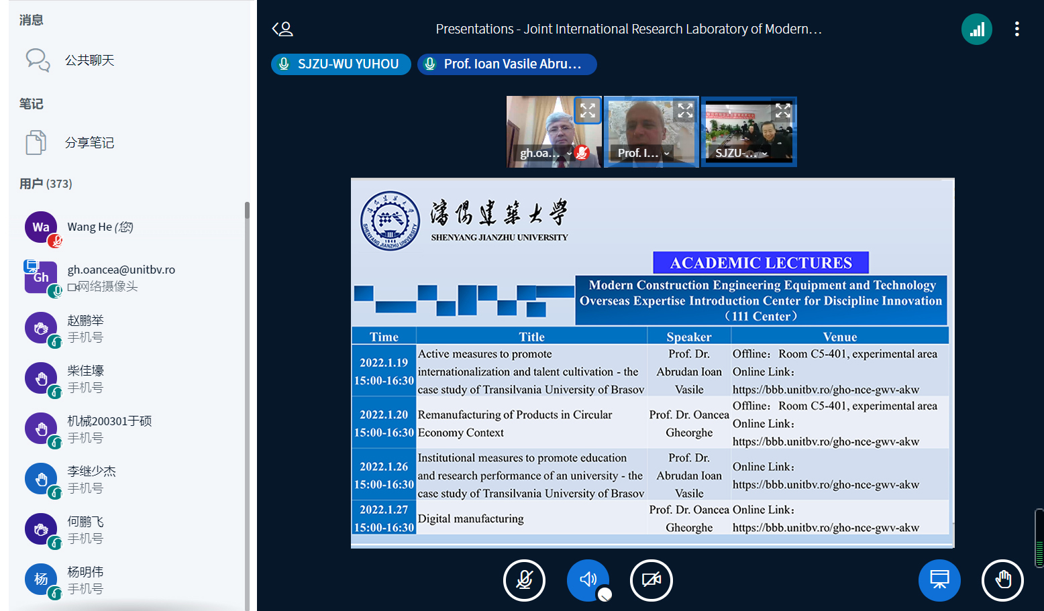Unmute the microphone
This screenshot has height=611, width=1044.
tap(524, 580)
